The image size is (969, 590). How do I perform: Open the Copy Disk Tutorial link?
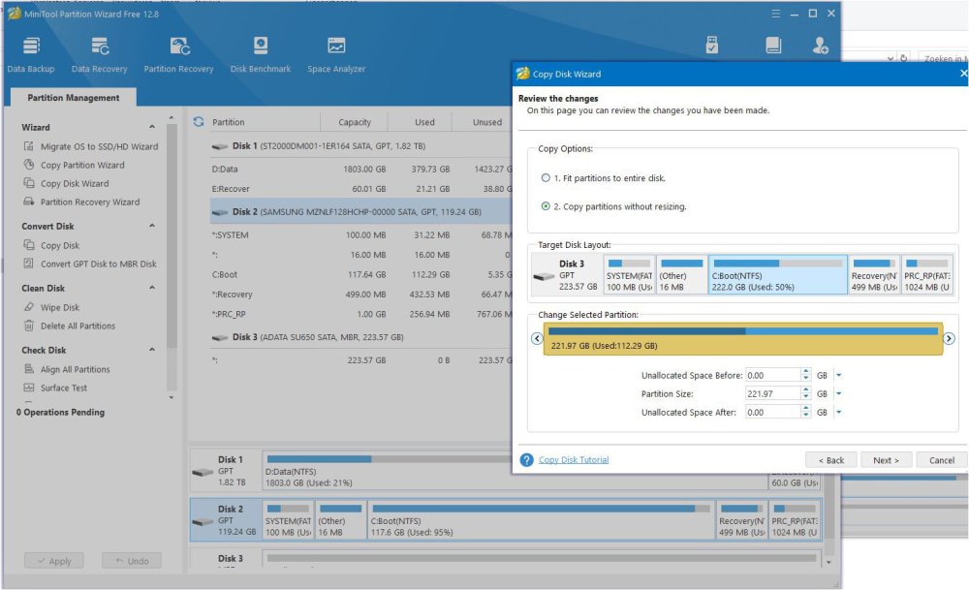[574, 460]
